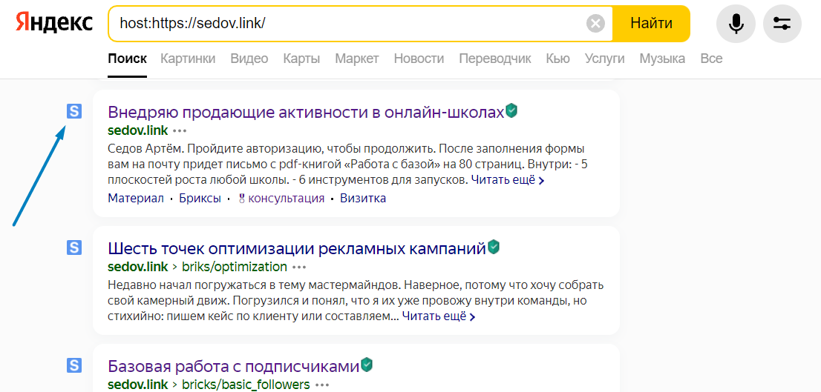Click the Яндекс logo
The width and height of the screenshot is (821, 392).
coord(53,23)
